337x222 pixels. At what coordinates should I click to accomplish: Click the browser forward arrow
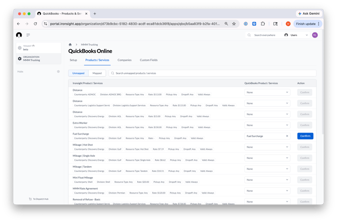point(27,24)
